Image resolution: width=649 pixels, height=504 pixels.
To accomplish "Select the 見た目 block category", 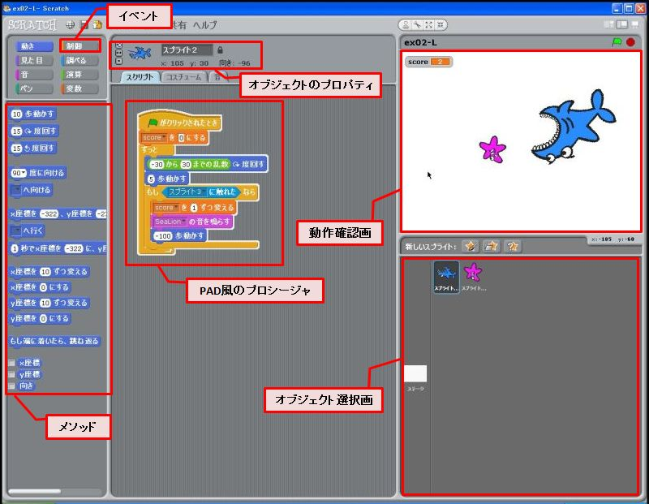I will [x=34, y=60].
